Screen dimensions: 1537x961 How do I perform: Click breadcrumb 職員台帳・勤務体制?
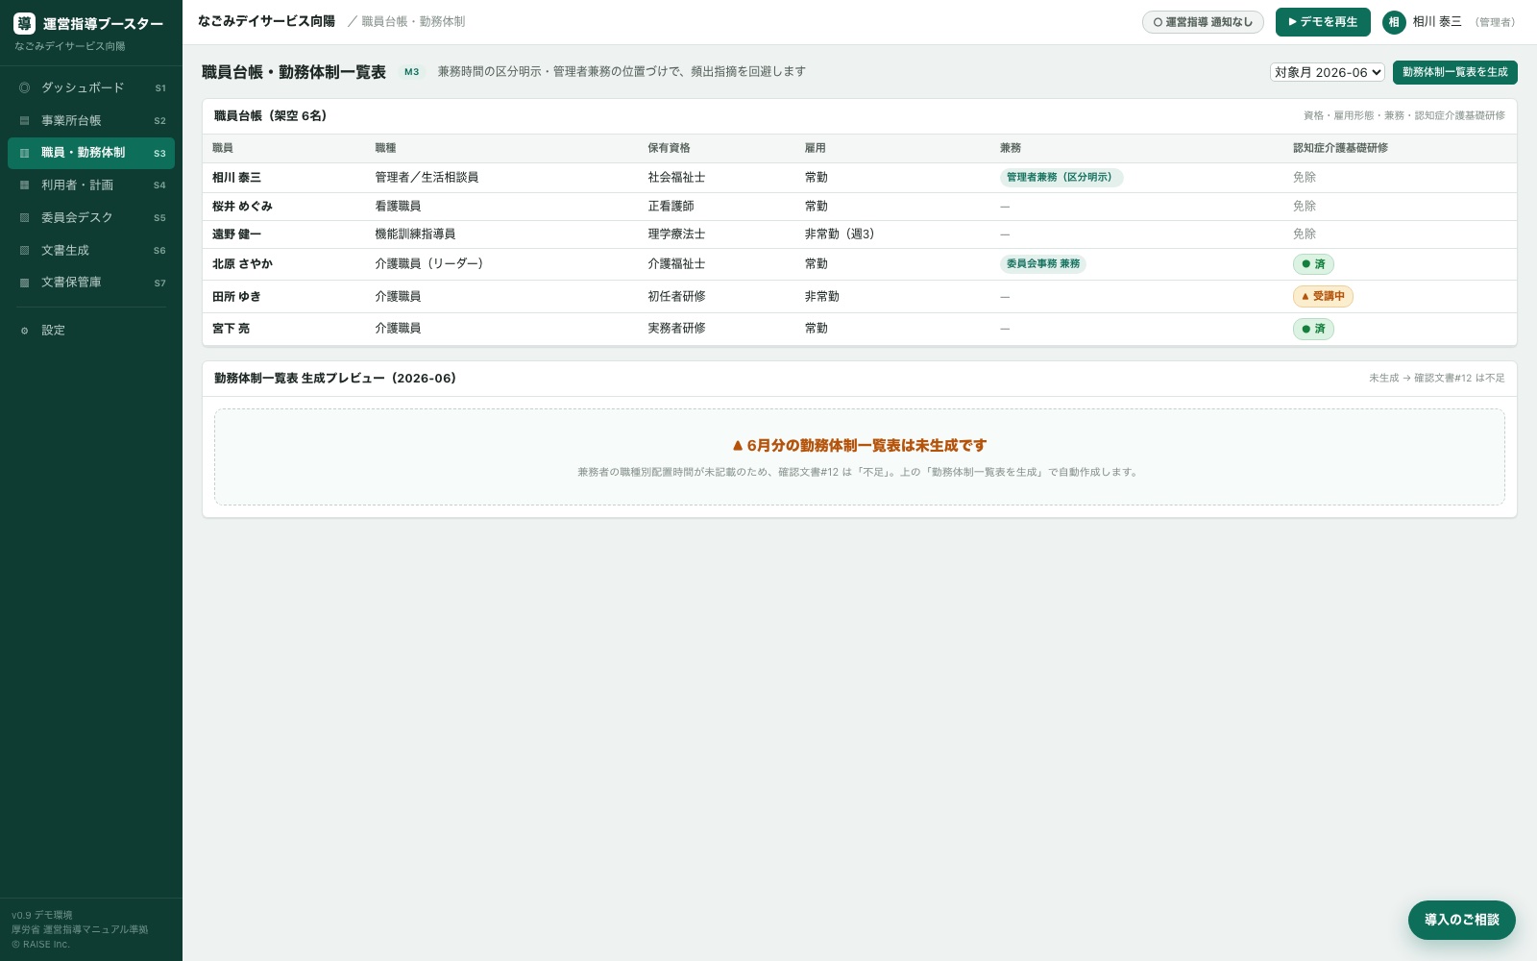click(x=413, y=21)
